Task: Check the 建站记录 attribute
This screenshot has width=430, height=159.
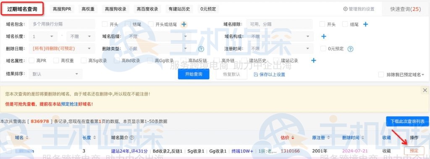Action: tap(276, 60)
